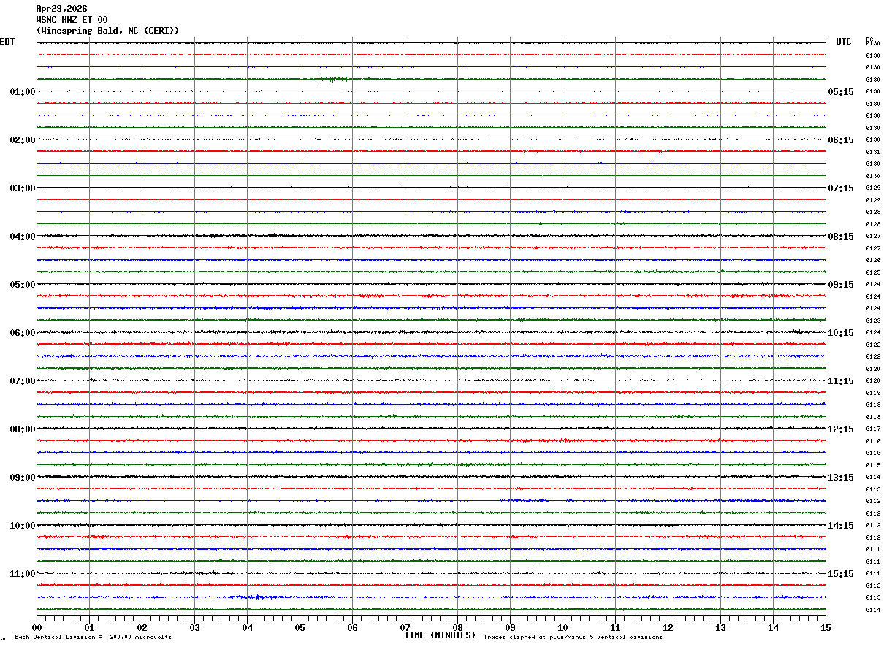The height and width of the screenshot is (647, 884).
Task: Select minute tick label 14 on x-axis
Action: click(x=773, y=628)
